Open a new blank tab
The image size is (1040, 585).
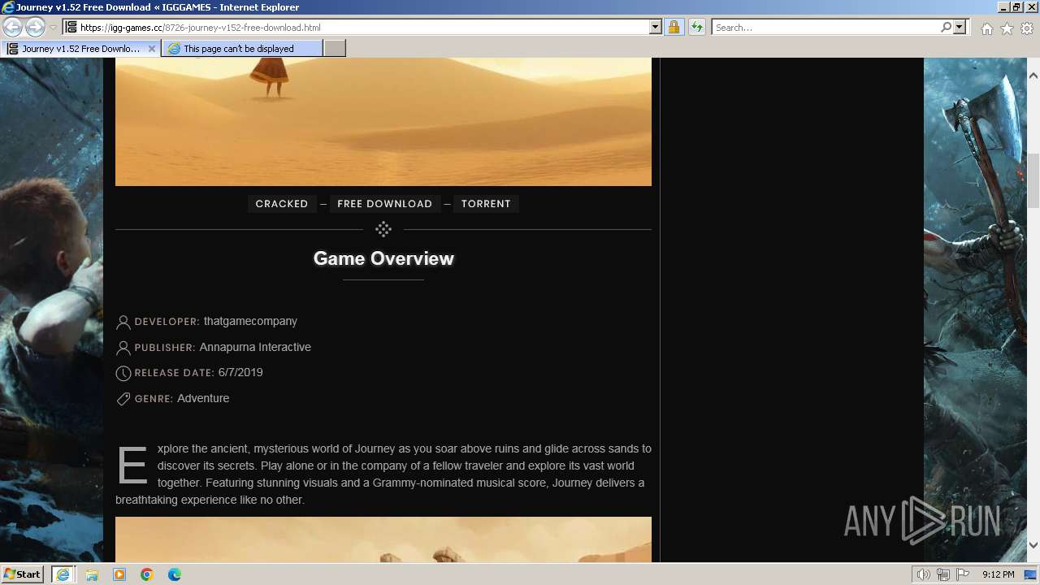click(x=335, y=49)
